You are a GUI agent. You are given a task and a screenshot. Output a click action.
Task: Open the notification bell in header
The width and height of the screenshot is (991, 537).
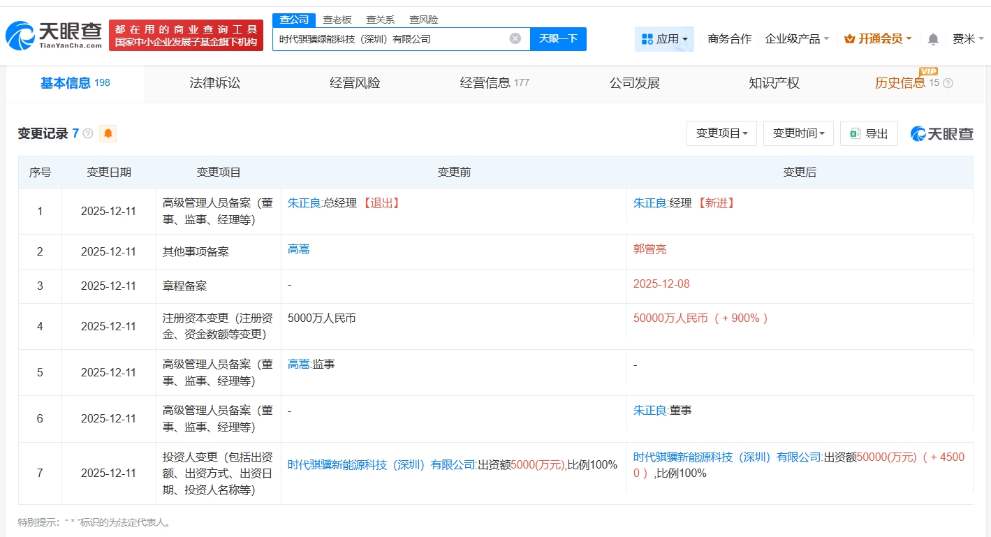[933, 39]
